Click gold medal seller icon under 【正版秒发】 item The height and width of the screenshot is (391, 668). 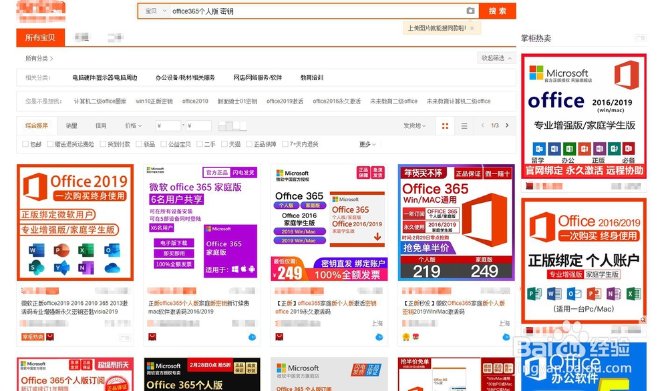[x=406, y=337]
